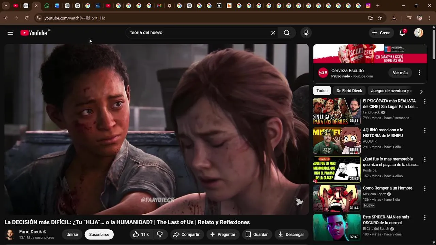Open options for AQUINO reacciona video
Viewport: 436px width, 245px height.
(425, 130)
